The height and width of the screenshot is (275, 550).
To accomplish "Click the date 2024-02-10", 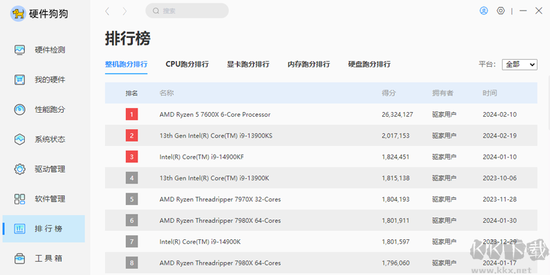I will [500, 114].
